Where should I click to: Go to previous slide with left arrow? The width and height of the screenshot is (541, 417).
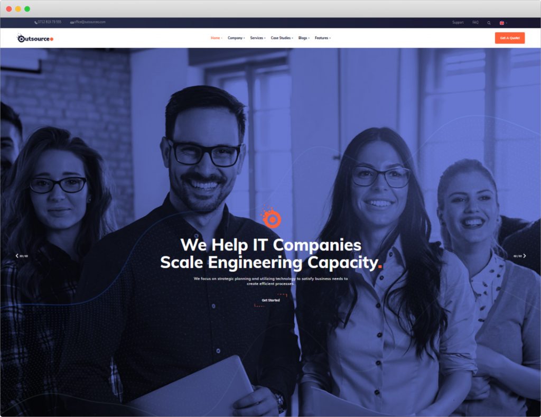[17, 256]
